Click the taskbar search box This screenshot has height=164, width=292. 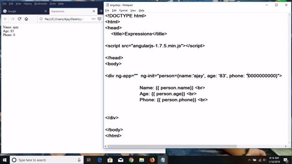click(47, 160)
